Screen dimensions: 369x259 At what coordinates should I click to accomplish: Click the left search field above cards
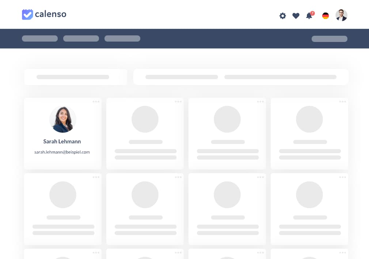coord(76,77)
